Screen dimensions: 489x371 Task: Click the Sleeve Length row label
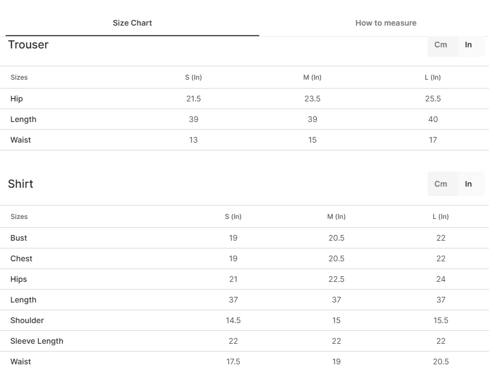[x=37, y=341]
